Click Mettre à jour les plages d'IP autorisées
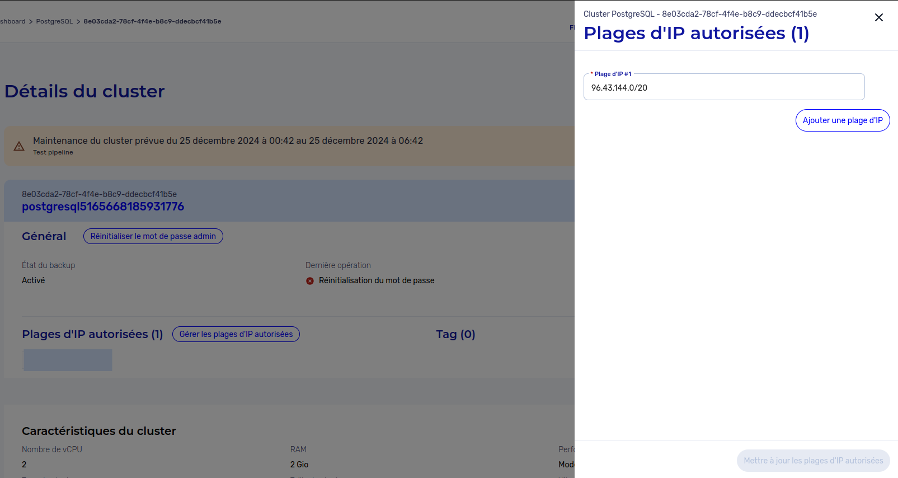898x478 pixels. [x=813, y=461]
